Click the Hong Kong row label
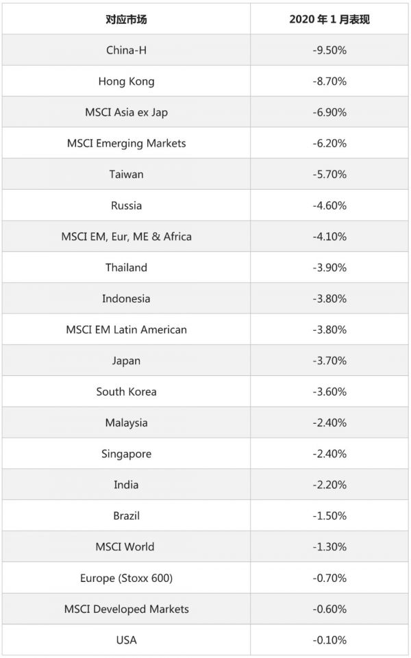The height and width of the screenshot is (658, 411). tap(126, 81)
